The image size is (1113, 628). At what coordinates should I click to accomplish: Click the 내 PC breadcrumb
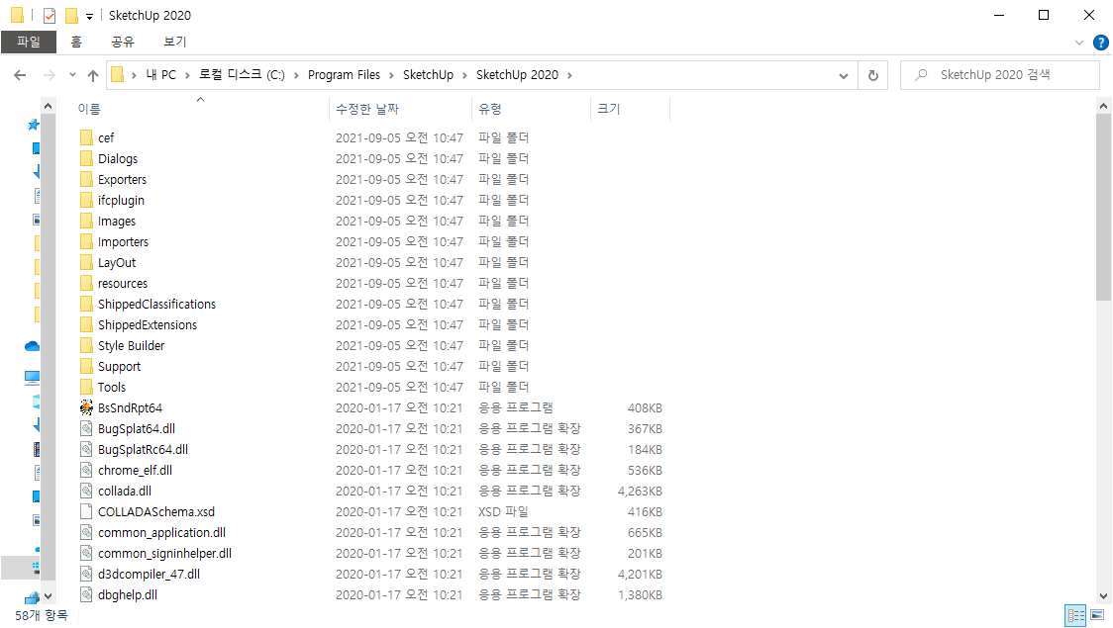[x=161, y=75]
